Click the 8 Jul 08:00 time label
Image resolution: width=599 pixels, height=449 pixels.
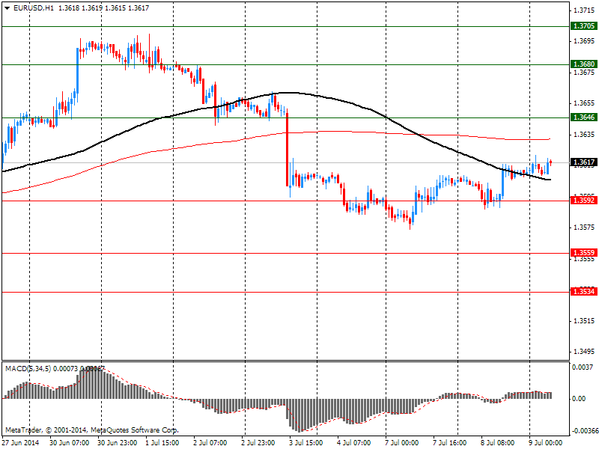point(498,443)
